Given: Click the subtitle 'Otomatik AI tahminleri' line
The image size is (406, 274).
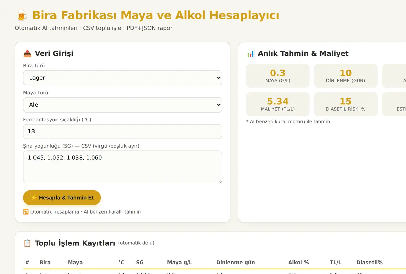Looking at the screenshot, I should click(94, 28).
